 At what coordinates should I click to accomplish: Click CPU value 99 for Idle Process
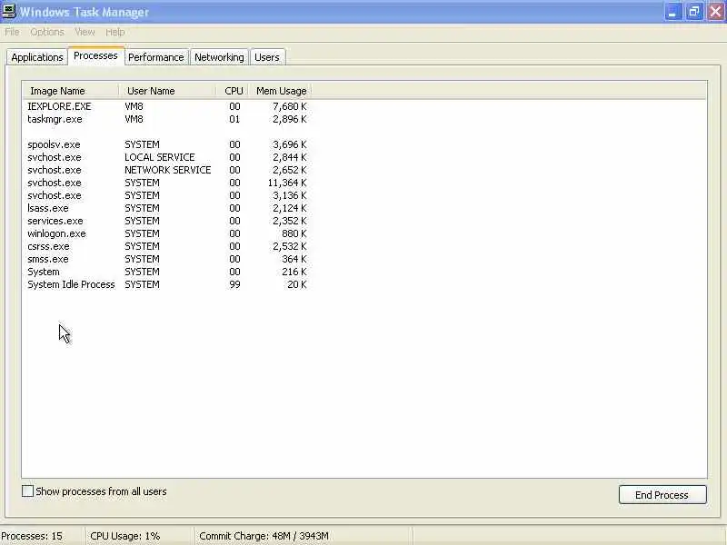(234, 284)
